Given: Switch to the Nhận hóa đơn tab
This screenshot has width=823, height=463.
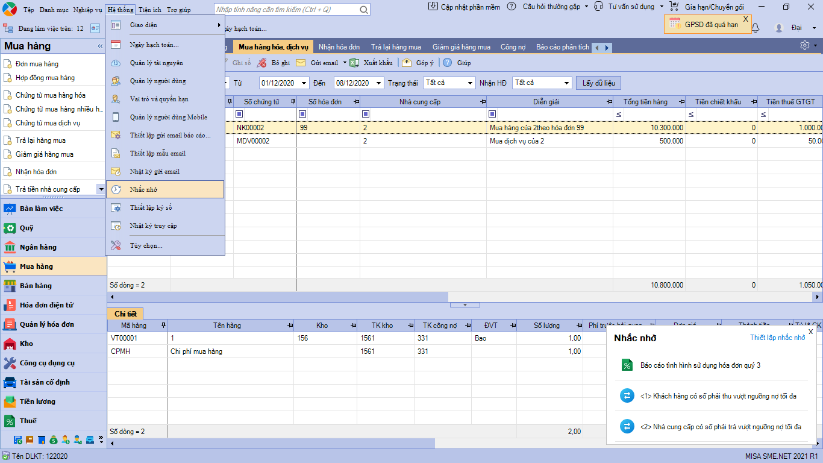Looking at the screenshot, I should point(339,47).
